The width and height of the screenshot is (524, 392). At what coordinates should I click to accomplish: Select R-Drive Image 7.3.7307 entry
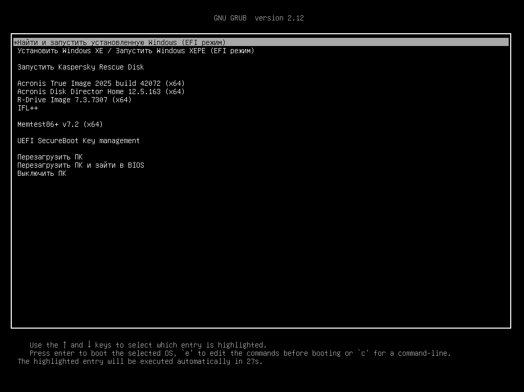(x=74, y=100)
